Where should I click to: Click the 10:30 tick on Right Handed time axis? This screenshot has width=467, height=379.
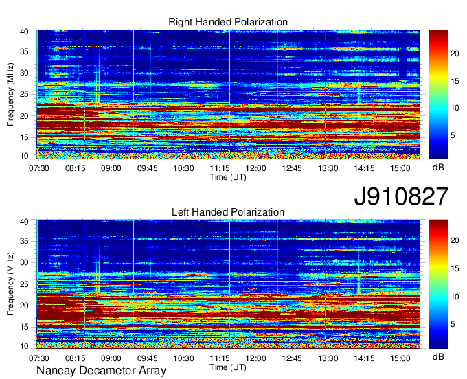[183, 168]
